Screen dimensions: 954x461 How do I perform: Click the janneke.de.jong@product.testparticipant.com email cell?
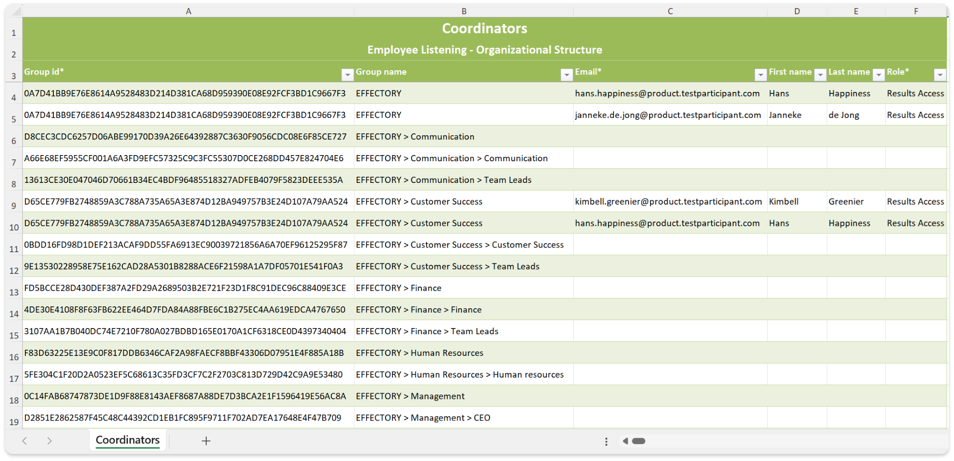coord(670,115)
